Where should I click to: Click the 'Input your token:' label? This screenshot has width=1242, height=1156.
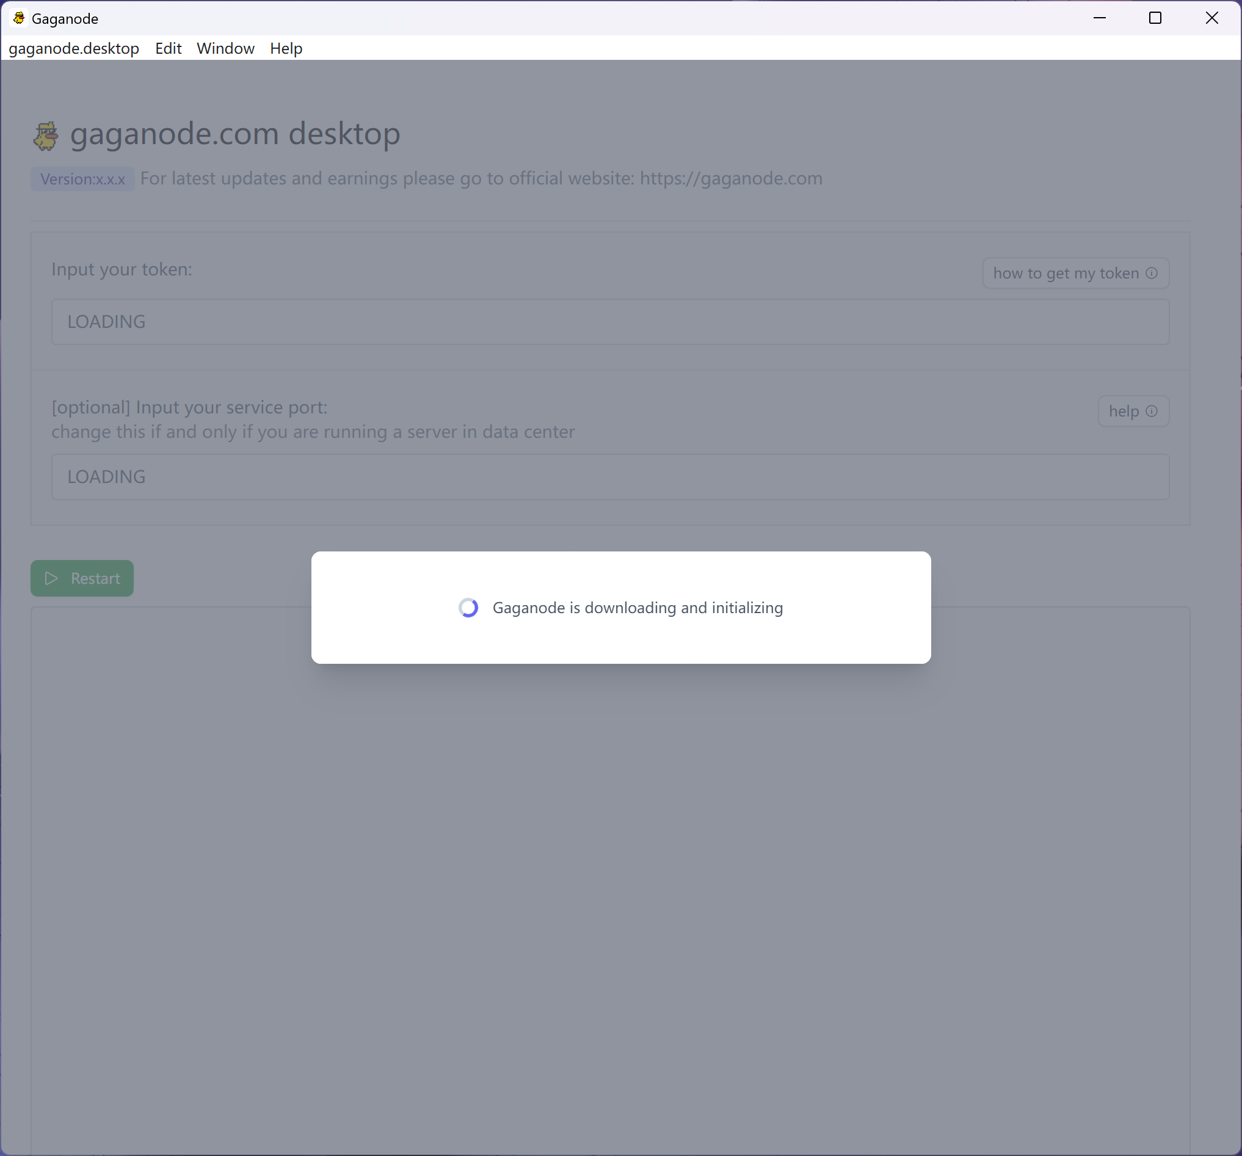(122, 269)
